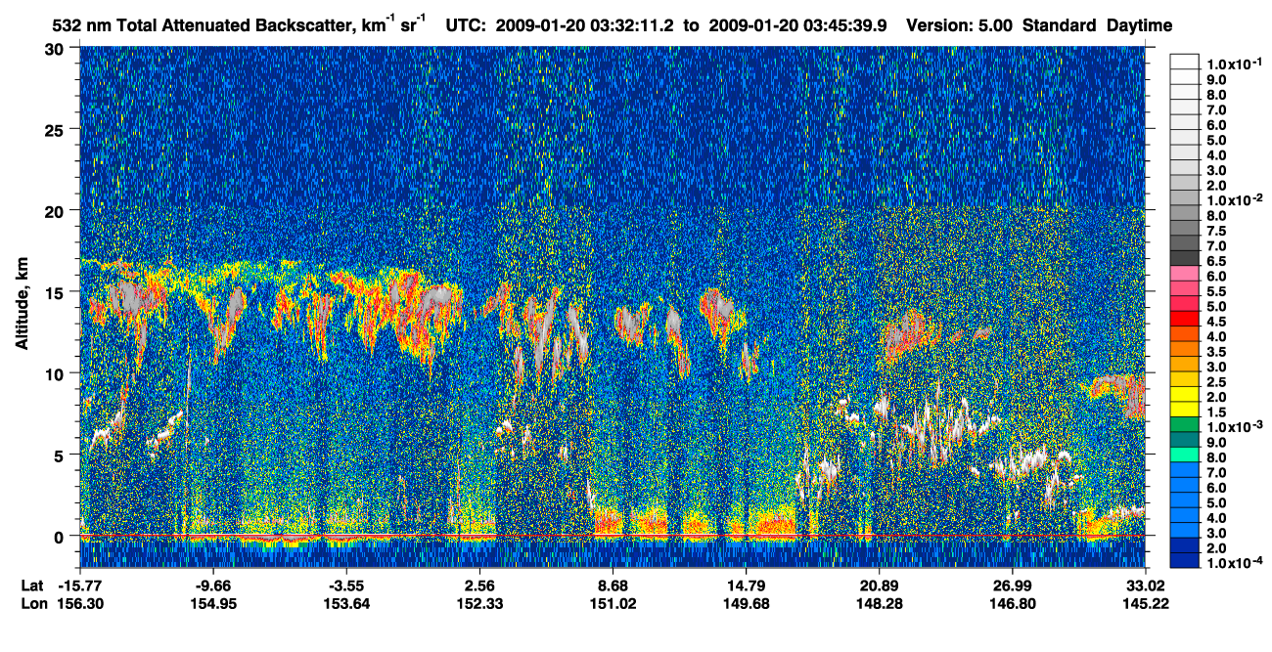
Task: Click the longitude value '153.64'
Action: coord(345,603)
